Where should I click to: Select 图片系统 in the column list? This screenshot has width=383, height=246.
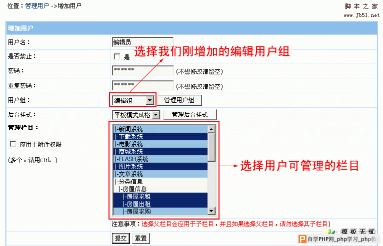tap(160, 167)
